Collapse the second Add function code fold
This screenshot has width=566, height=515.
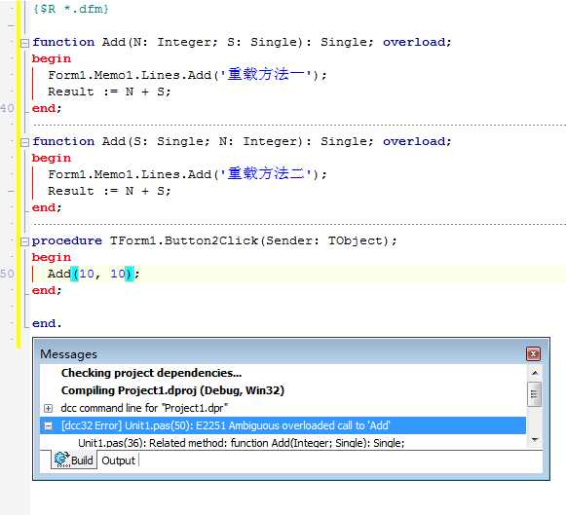[x=24, y=142]
